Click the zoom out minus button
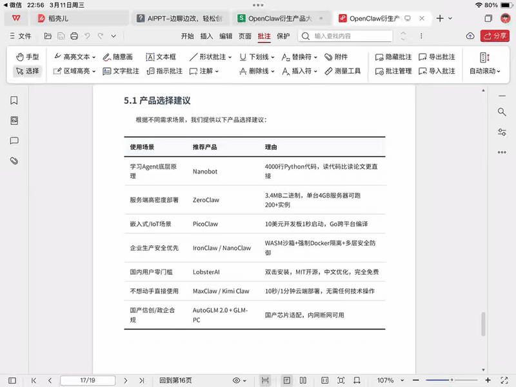The height and width of the screenshot is (387, 516). click(x=416, y=381)
